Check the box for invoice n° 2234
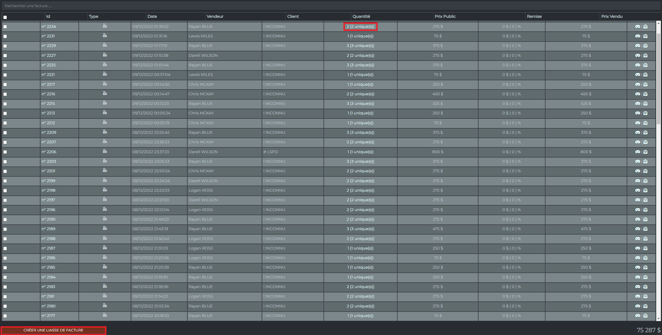662x335 pixels. [x=5, y=27]
